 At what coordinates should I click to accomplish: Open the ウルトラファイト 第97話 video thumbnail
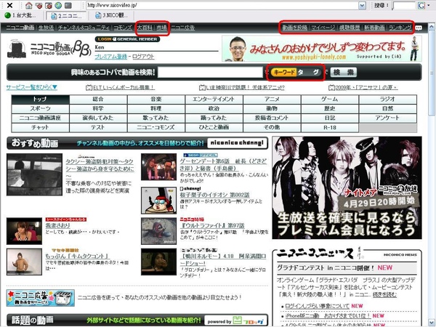coord(158,231)
